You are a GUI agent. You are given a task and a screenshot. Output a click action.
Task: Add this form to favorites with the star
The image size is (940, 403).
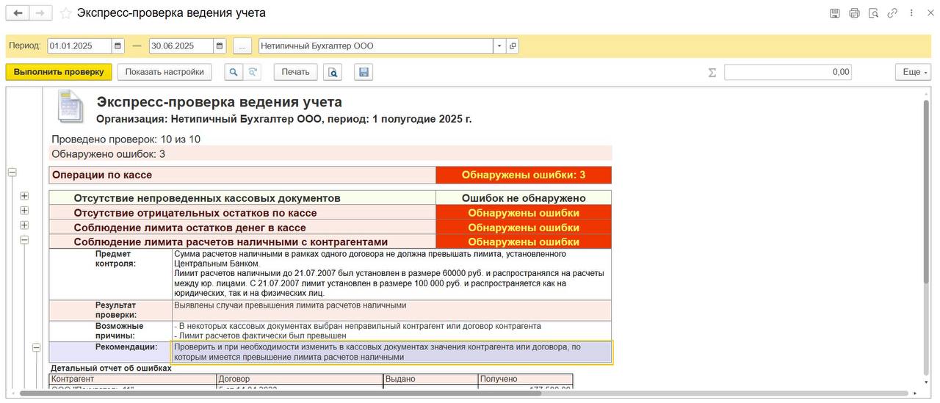tap(66, 13)
